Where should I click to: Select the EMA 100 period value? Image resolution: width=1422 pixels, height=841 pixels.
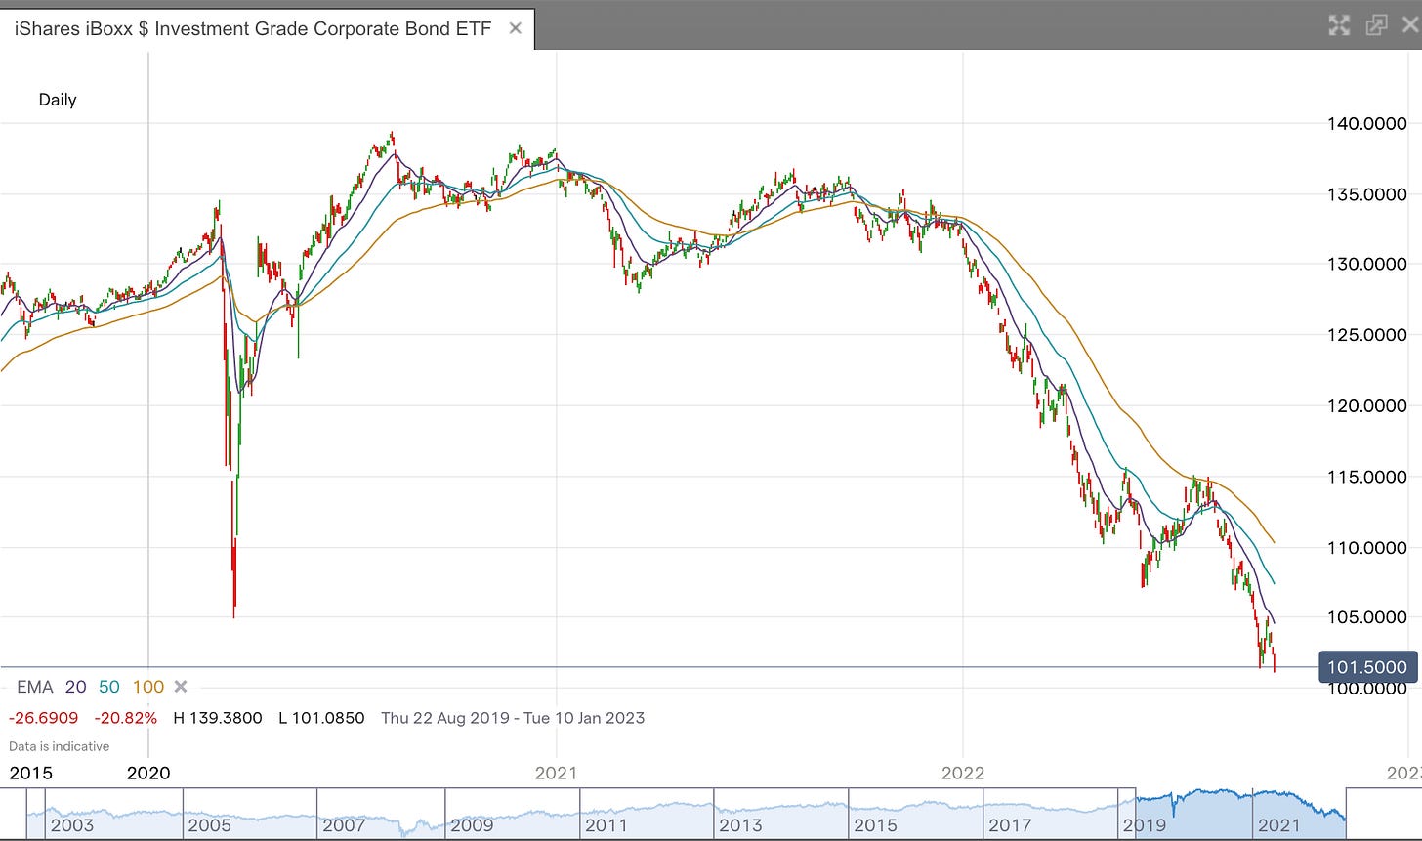(148, 687)
